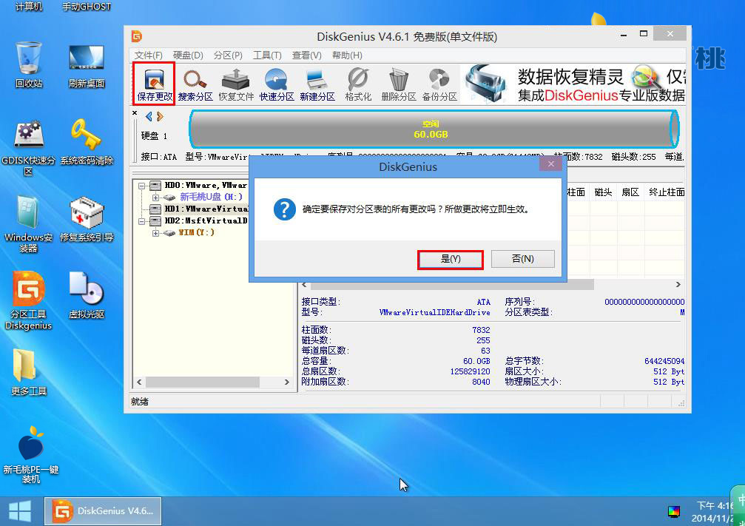Go to next disk with right arrow

click(x=160, y=116)
